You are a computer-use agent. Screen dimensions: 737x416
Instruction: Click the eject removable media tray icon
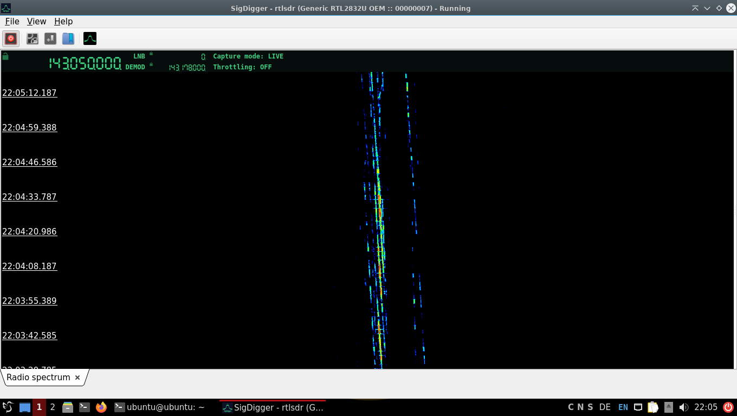point(669,407)
